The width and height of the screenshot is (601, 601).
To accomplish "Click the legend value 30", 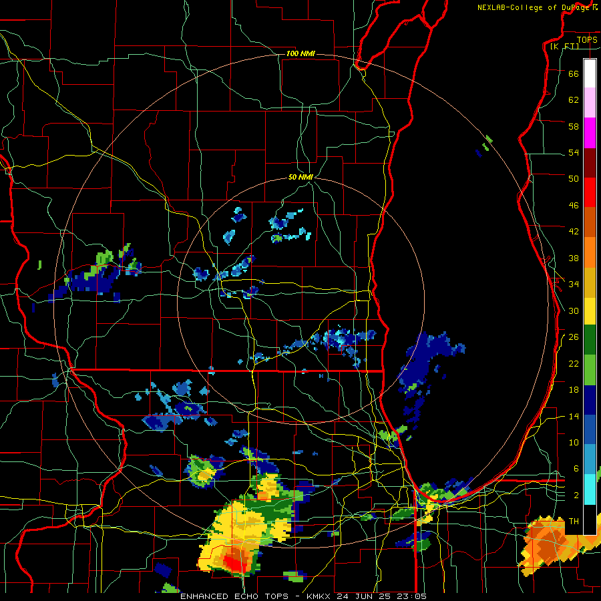I will click(574, 311).
